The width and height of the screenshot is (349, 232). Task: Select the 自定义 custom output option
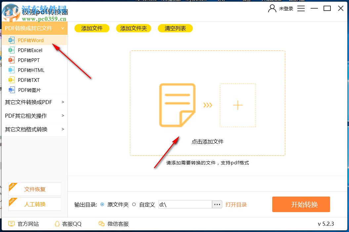(x=134, y=204)
